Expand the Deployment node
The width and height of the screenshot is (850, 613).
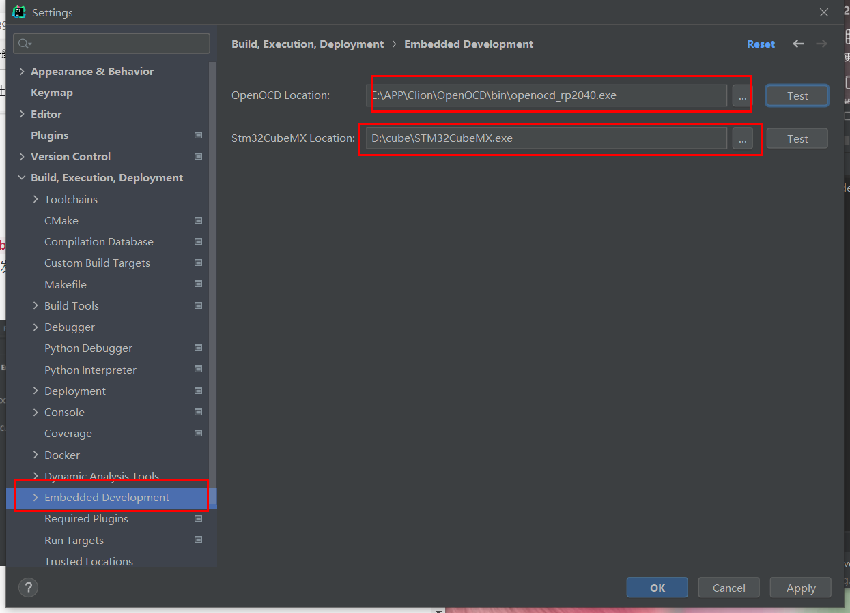point(36,391)
